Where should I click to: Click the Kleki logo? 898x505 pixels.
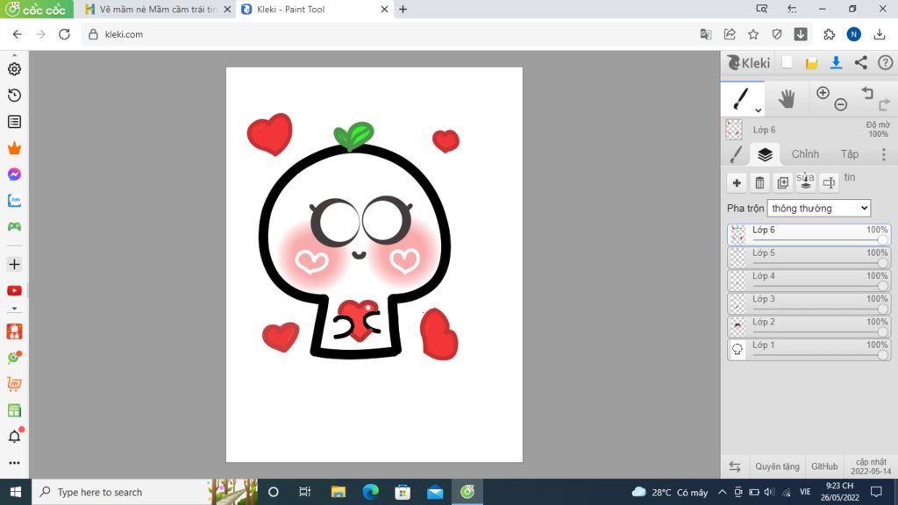tap(749, 63)
